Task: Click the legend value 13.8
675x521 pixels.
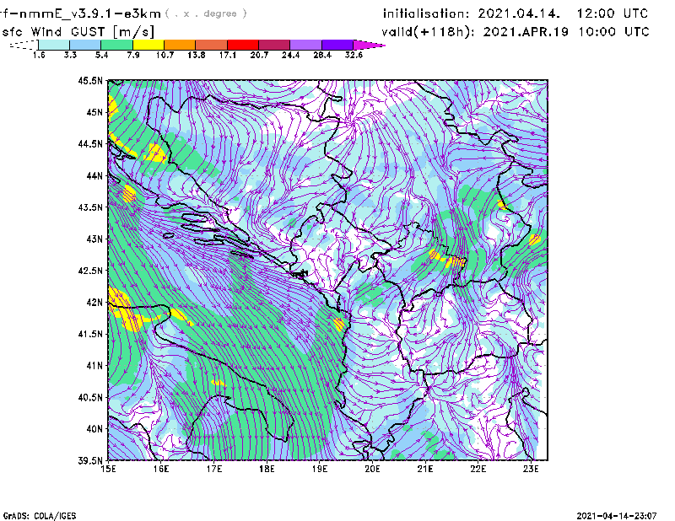Action: pos(197,55)
